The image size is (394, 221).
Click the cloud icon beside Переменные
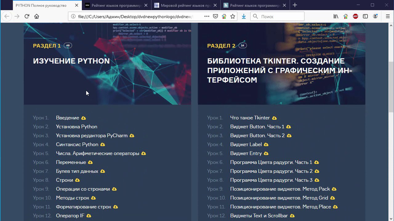pyautogui.click(x=90, y=162)
